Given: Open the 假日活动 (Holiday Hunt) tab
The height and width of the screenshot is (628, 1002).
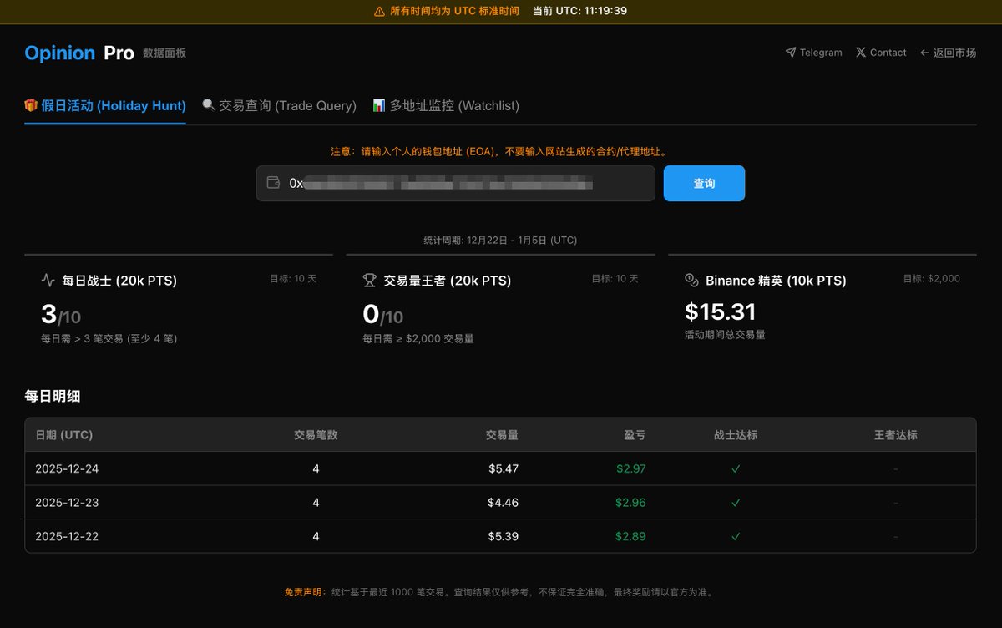Looking at the screenshot, I should pyautogui.click(x=105, y=106).
